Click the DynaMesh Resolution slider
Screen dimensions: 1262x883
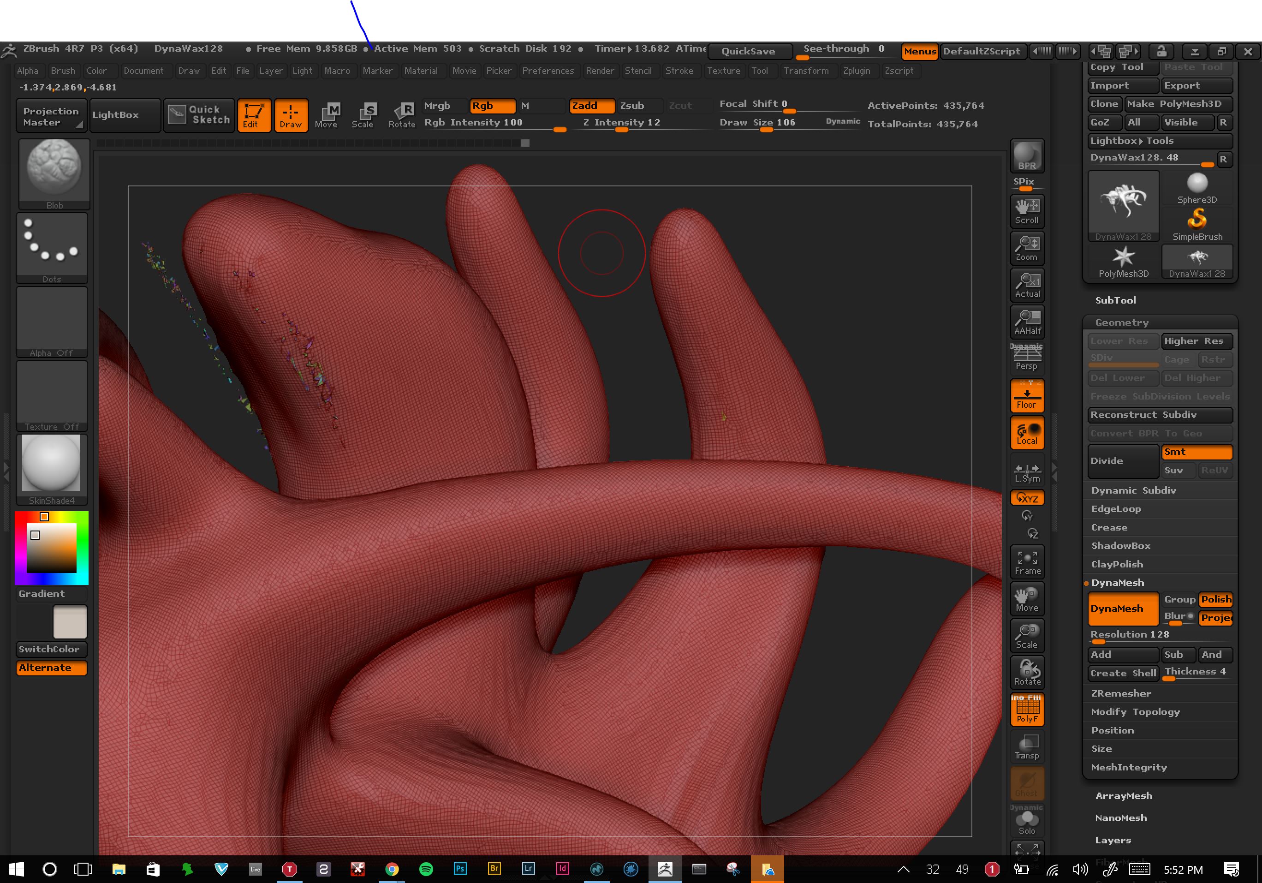1160,636
